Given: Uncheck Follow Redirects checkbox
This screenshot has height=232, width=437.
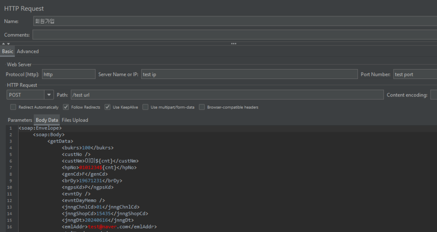Looking at the screenshot, I should tap(66, 107).
